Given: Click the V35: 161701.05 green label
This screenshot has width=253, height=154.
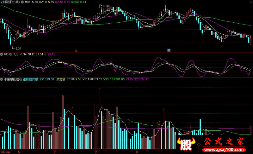Looking at the screenshot, I should point(114,79).
